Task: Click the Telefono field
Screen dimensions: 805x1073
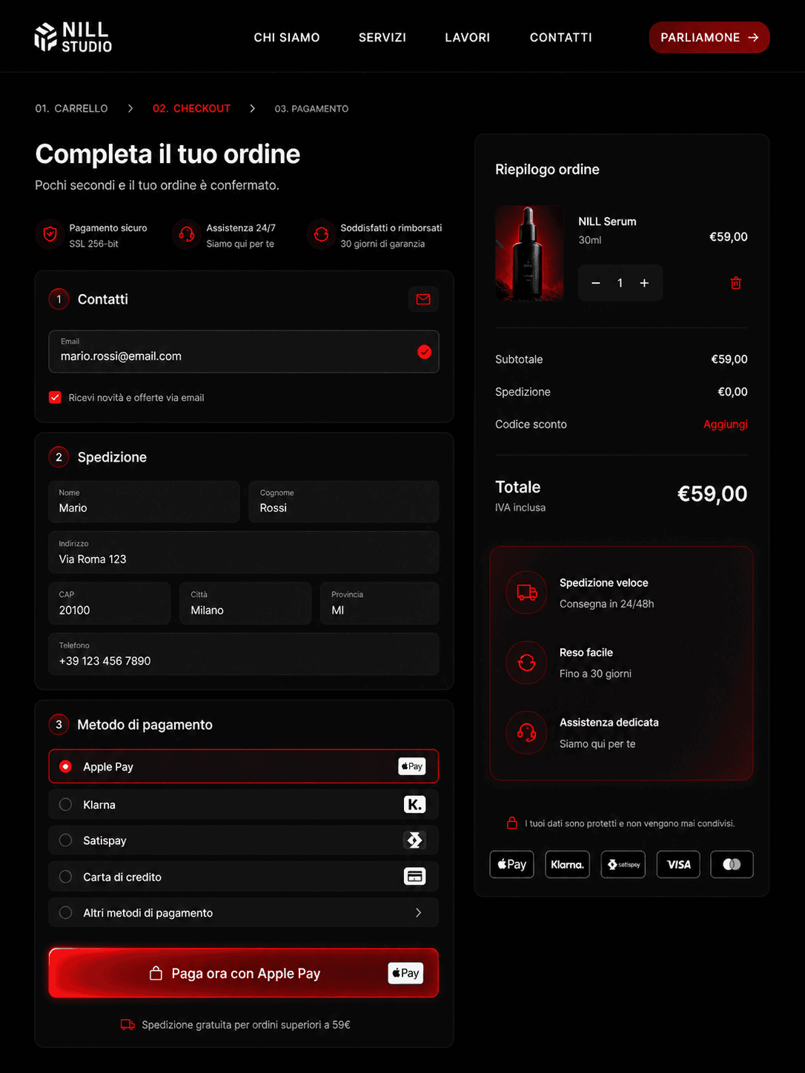Action: (x=244, y=654)
